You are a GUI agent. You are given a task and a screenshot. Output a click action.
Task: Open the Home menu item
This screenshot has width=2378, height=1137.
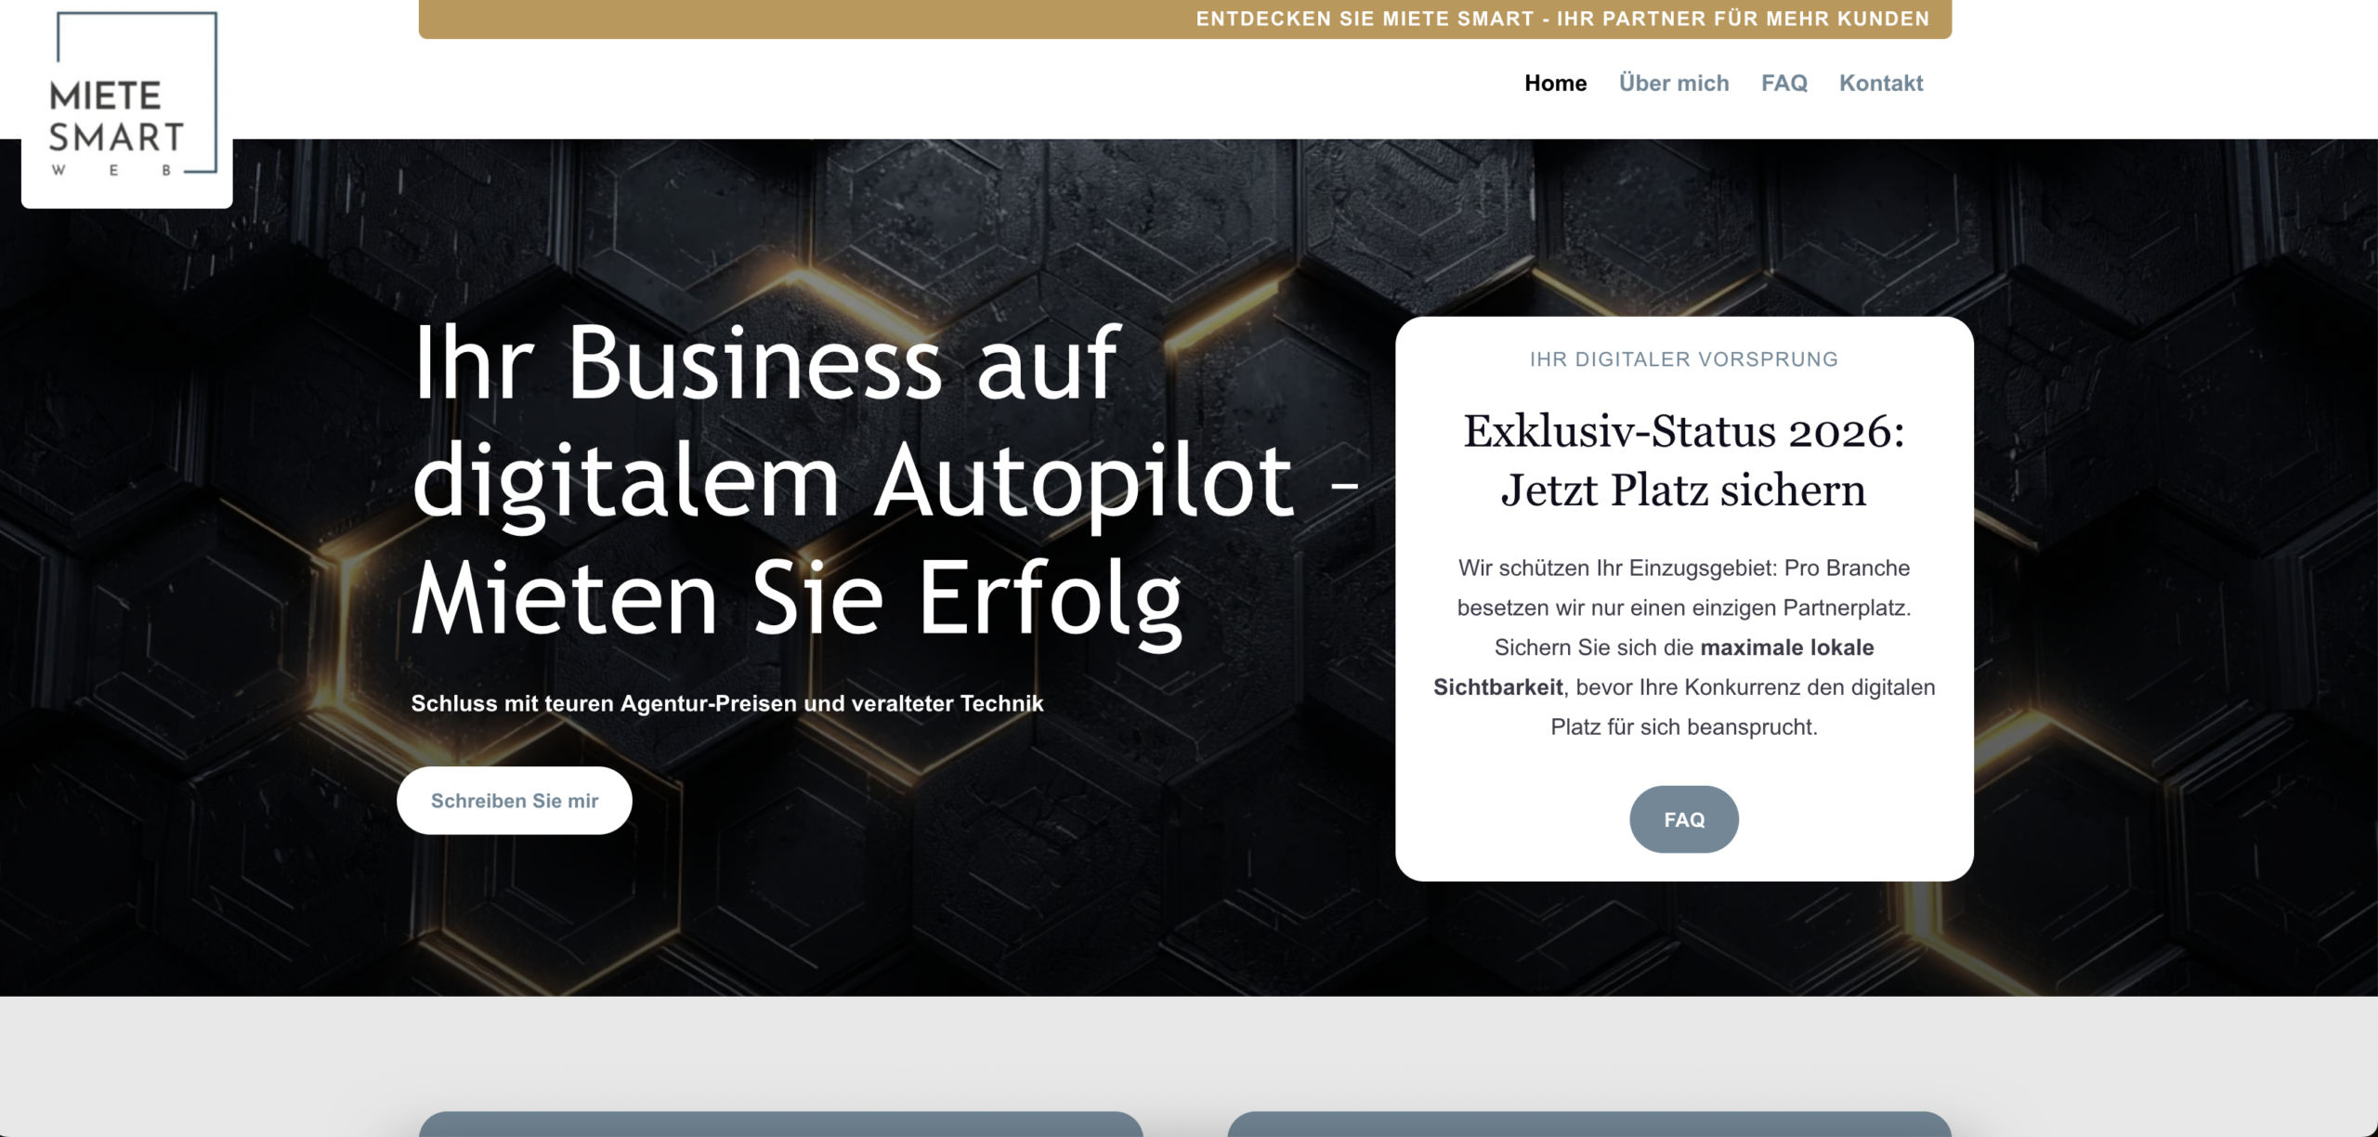click(x=1555, y=83)
